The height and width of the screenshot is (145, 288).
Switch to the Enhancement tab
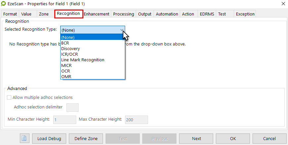[x=96, y=14]
